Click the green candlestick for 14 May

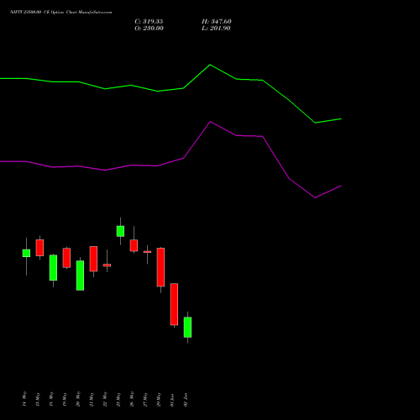[x=26, y=253]
